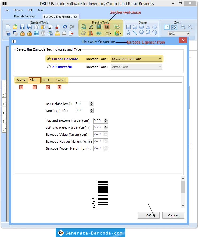199x237 pixels.
Task: Select the Triangle shape
Action: tap(148, 27)
